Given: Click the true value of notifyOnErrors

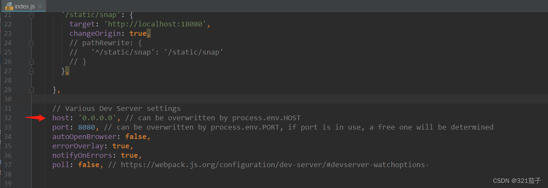Looking at the screenshot, I should coord(130,156).
